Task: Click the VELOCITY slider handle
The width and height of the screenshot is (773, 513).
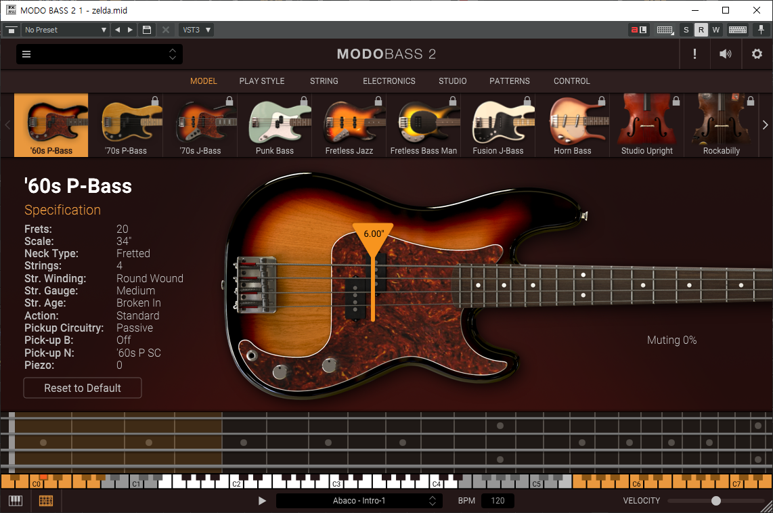Action: coord(716,501)
